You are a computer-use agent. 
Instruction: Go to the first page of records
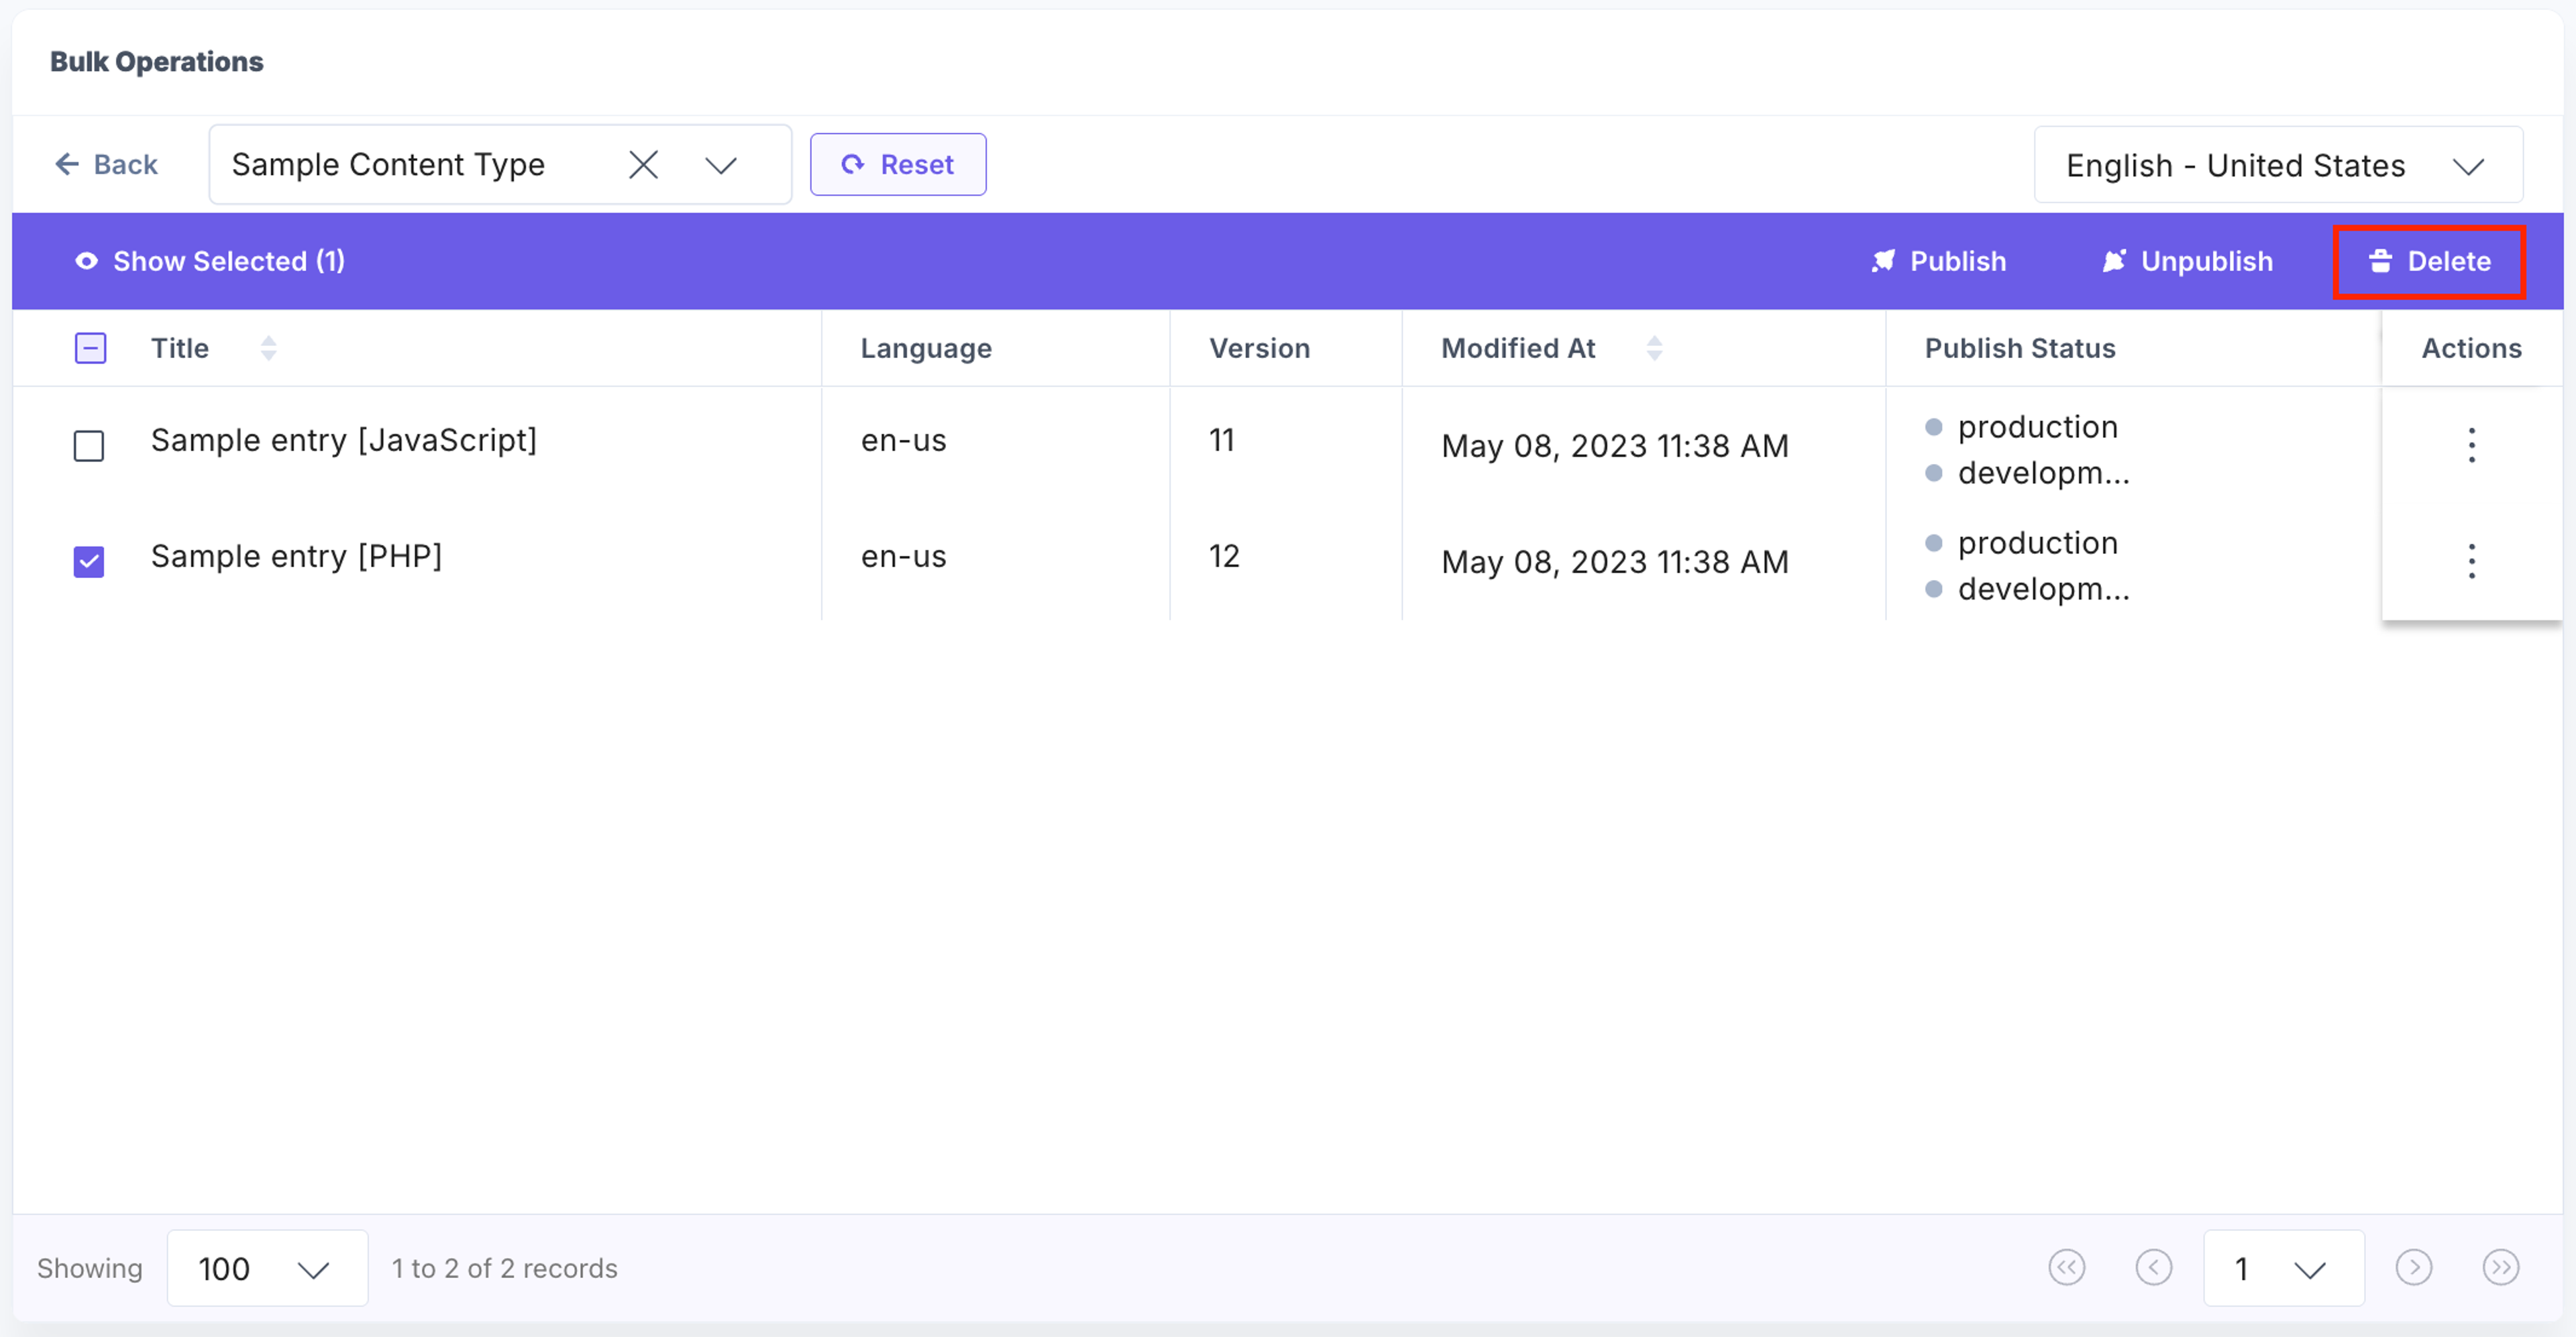[x=2066, y=1268]
